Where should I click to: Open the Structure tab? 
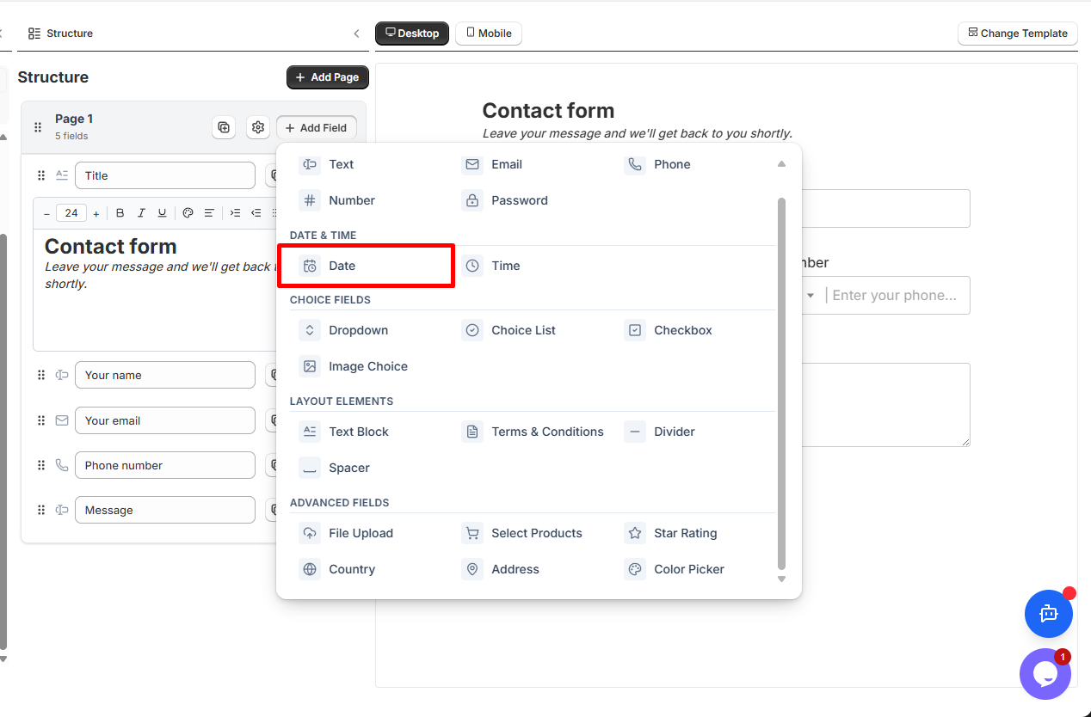(x=60, y=34)
